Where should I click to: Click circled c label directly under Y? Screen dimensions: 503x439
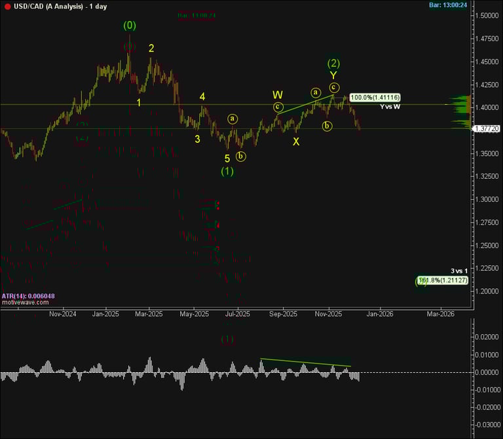[334, 87]
